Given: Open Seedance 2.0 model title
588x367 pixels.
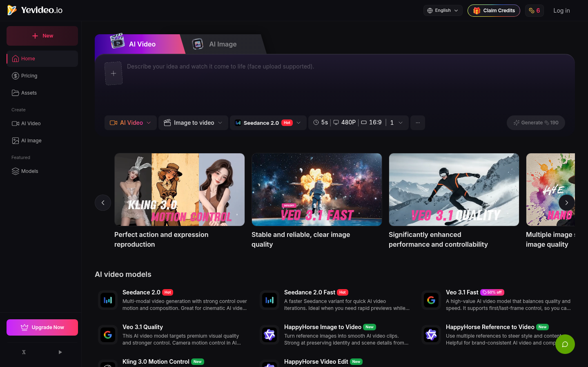Looking at the screenshot, I should click(141, 292).
